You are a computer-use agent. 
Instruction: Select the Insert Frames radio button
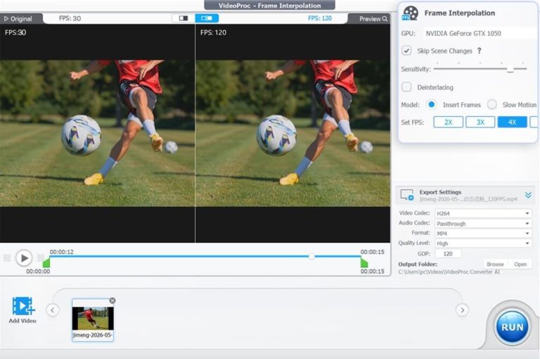tap(431, 104)
